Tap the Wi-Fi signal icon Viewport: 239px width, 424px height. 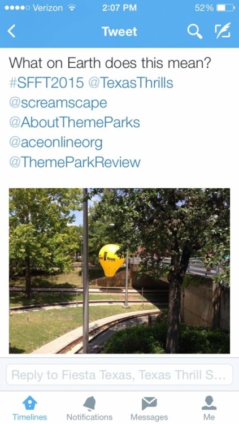coord(71,8)
